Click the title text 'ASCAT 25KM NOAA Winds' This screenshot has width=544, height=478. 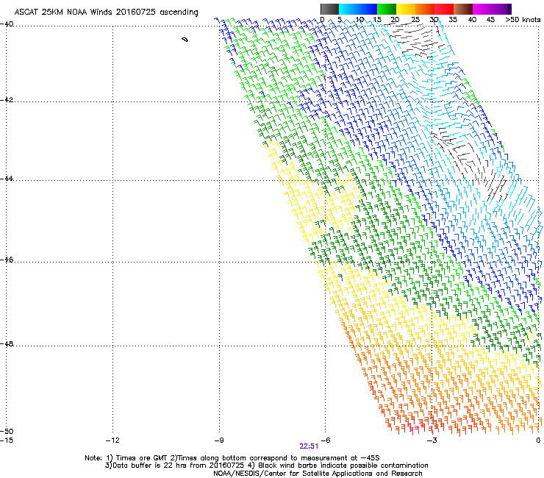pyautogui.click(x=64, y=13)
